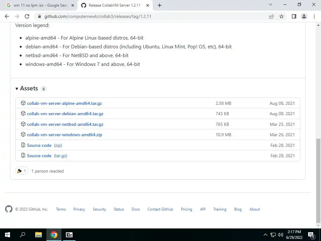321x241 pixels.
Task: Click the address bar URL
Action: pos(98,16)
